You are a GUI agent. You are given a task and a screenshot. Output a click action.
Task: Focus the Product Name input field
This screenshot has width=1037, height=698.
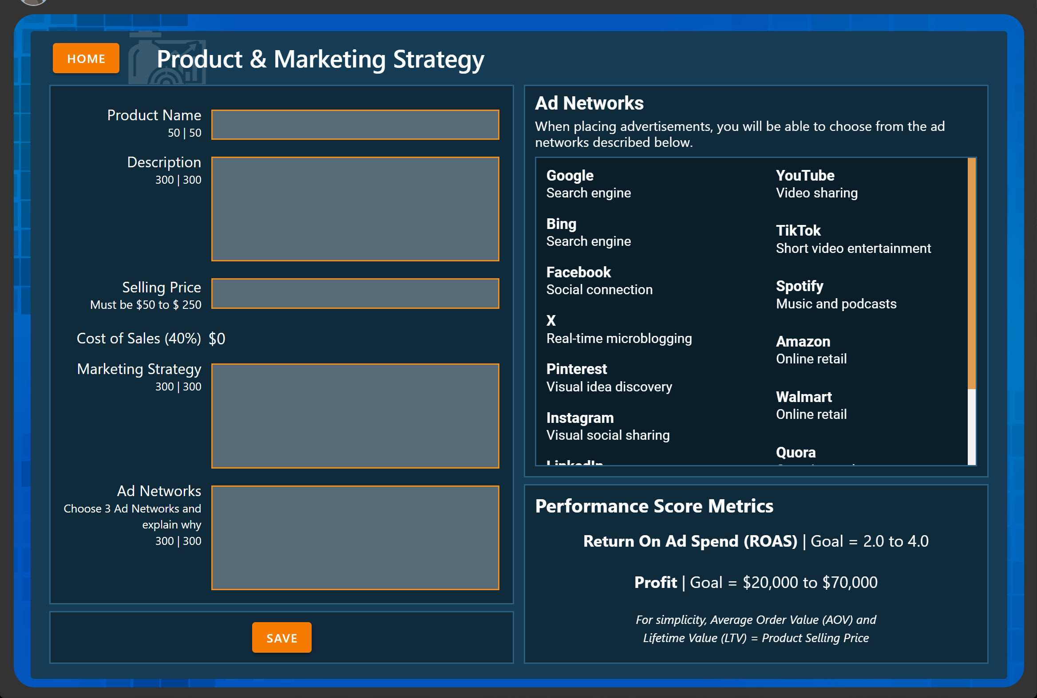tap(355, 125)
